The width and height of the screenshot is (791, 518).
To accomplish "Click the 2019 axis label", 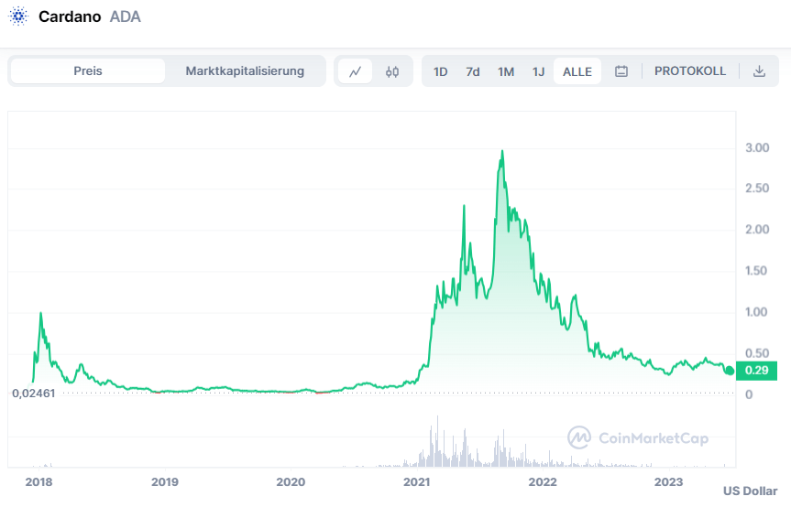I will coord(165,482).
